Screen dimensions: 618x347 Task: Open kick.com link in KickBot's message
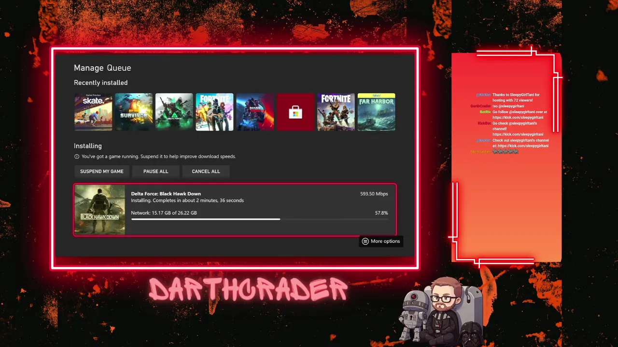tap(518, 134)
